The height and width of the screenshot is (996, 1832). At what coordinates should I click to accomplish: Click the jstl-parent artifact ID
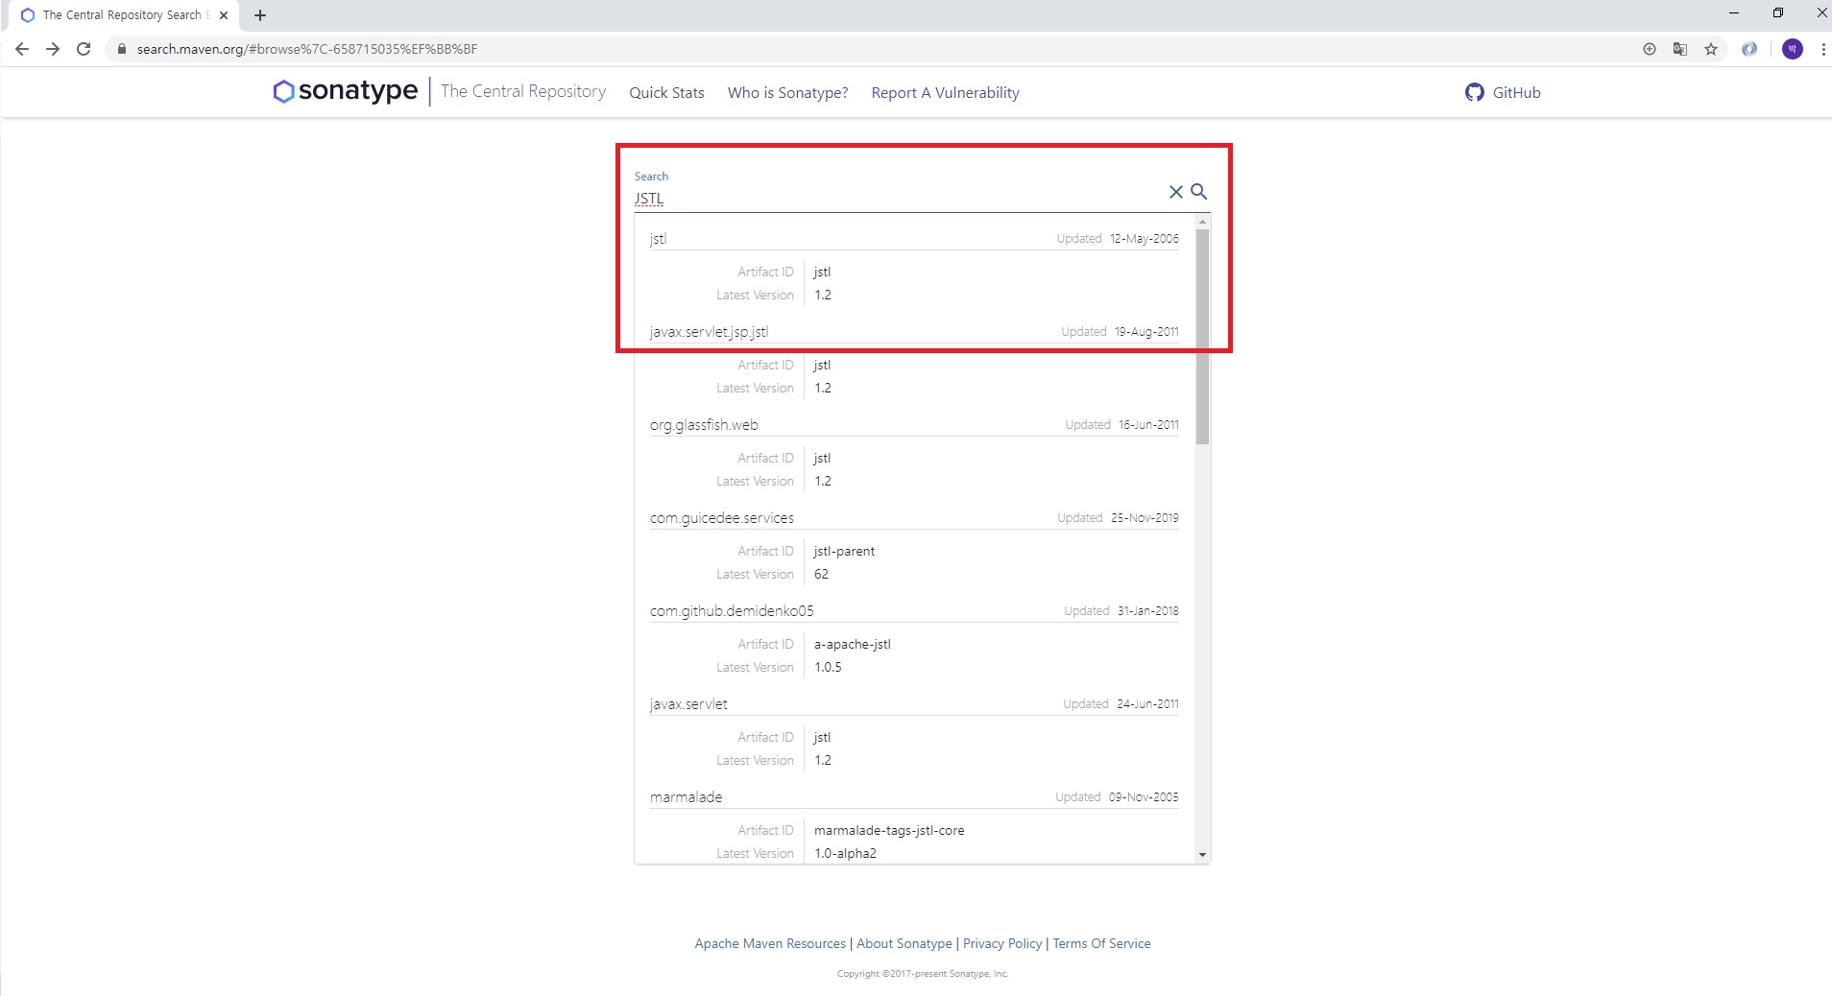[x=844, y=552]
